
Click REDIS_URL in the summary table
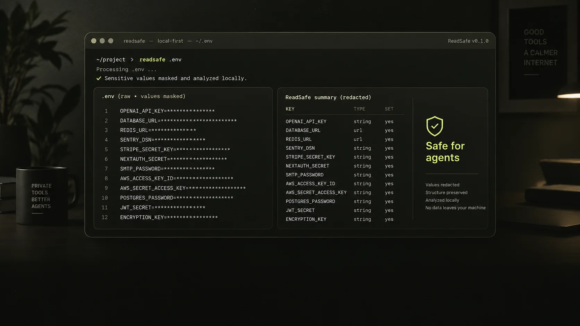click(299, 139)
